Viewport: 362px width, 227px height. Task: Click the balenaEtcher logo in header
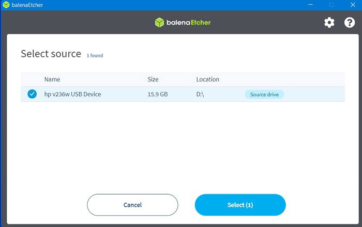coord(183,22)
